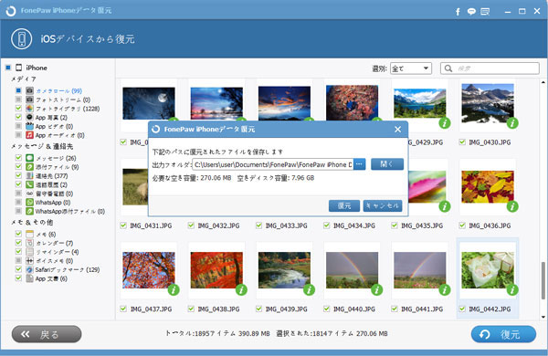Click the キャンセル button in the dialog

click(x=383, y=205)
